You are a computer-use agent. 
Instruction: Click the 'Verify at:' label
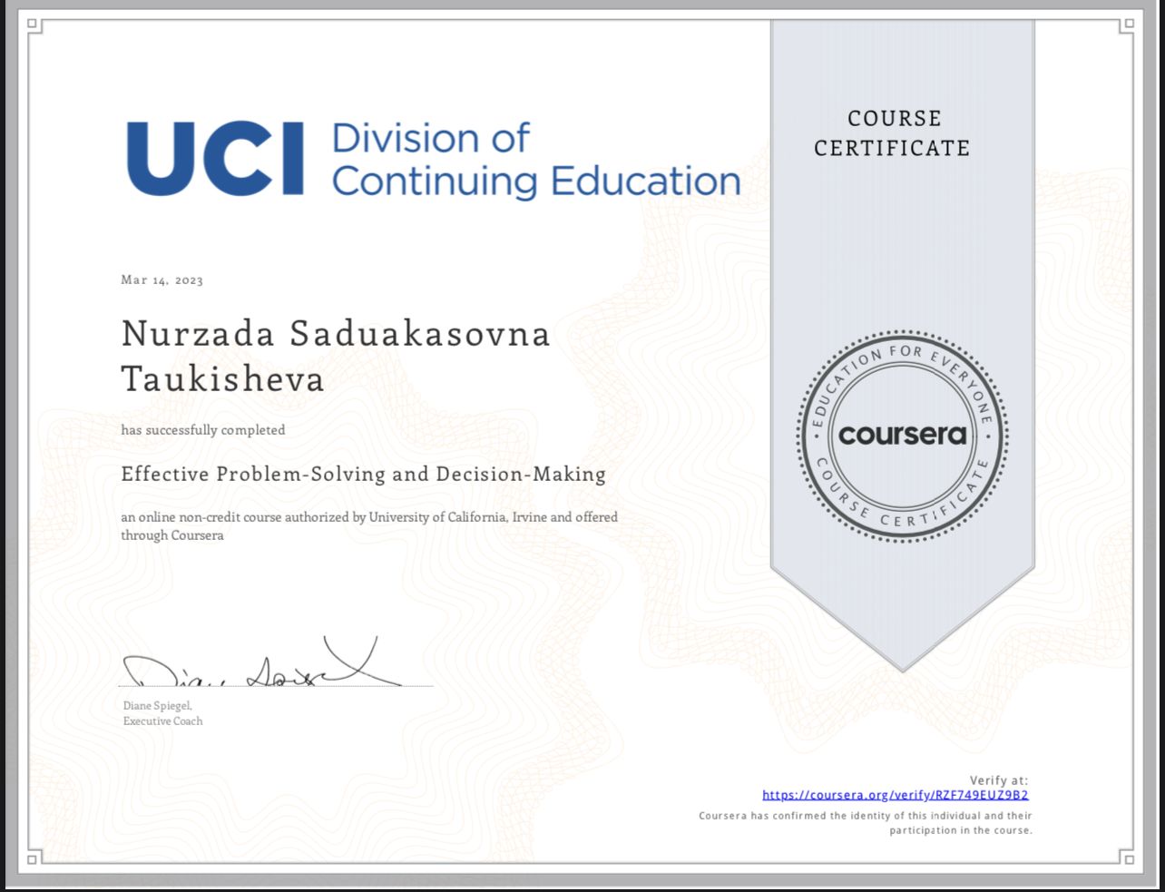point(998,780)
